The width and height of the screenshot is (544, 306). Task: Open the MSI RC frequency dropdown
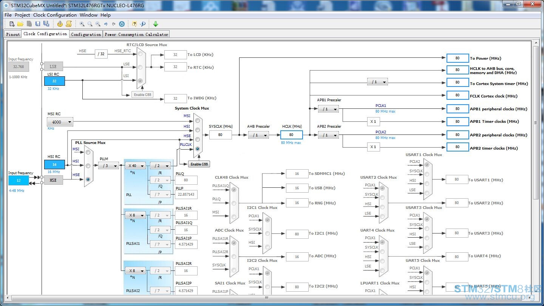[x=60, y=122]
